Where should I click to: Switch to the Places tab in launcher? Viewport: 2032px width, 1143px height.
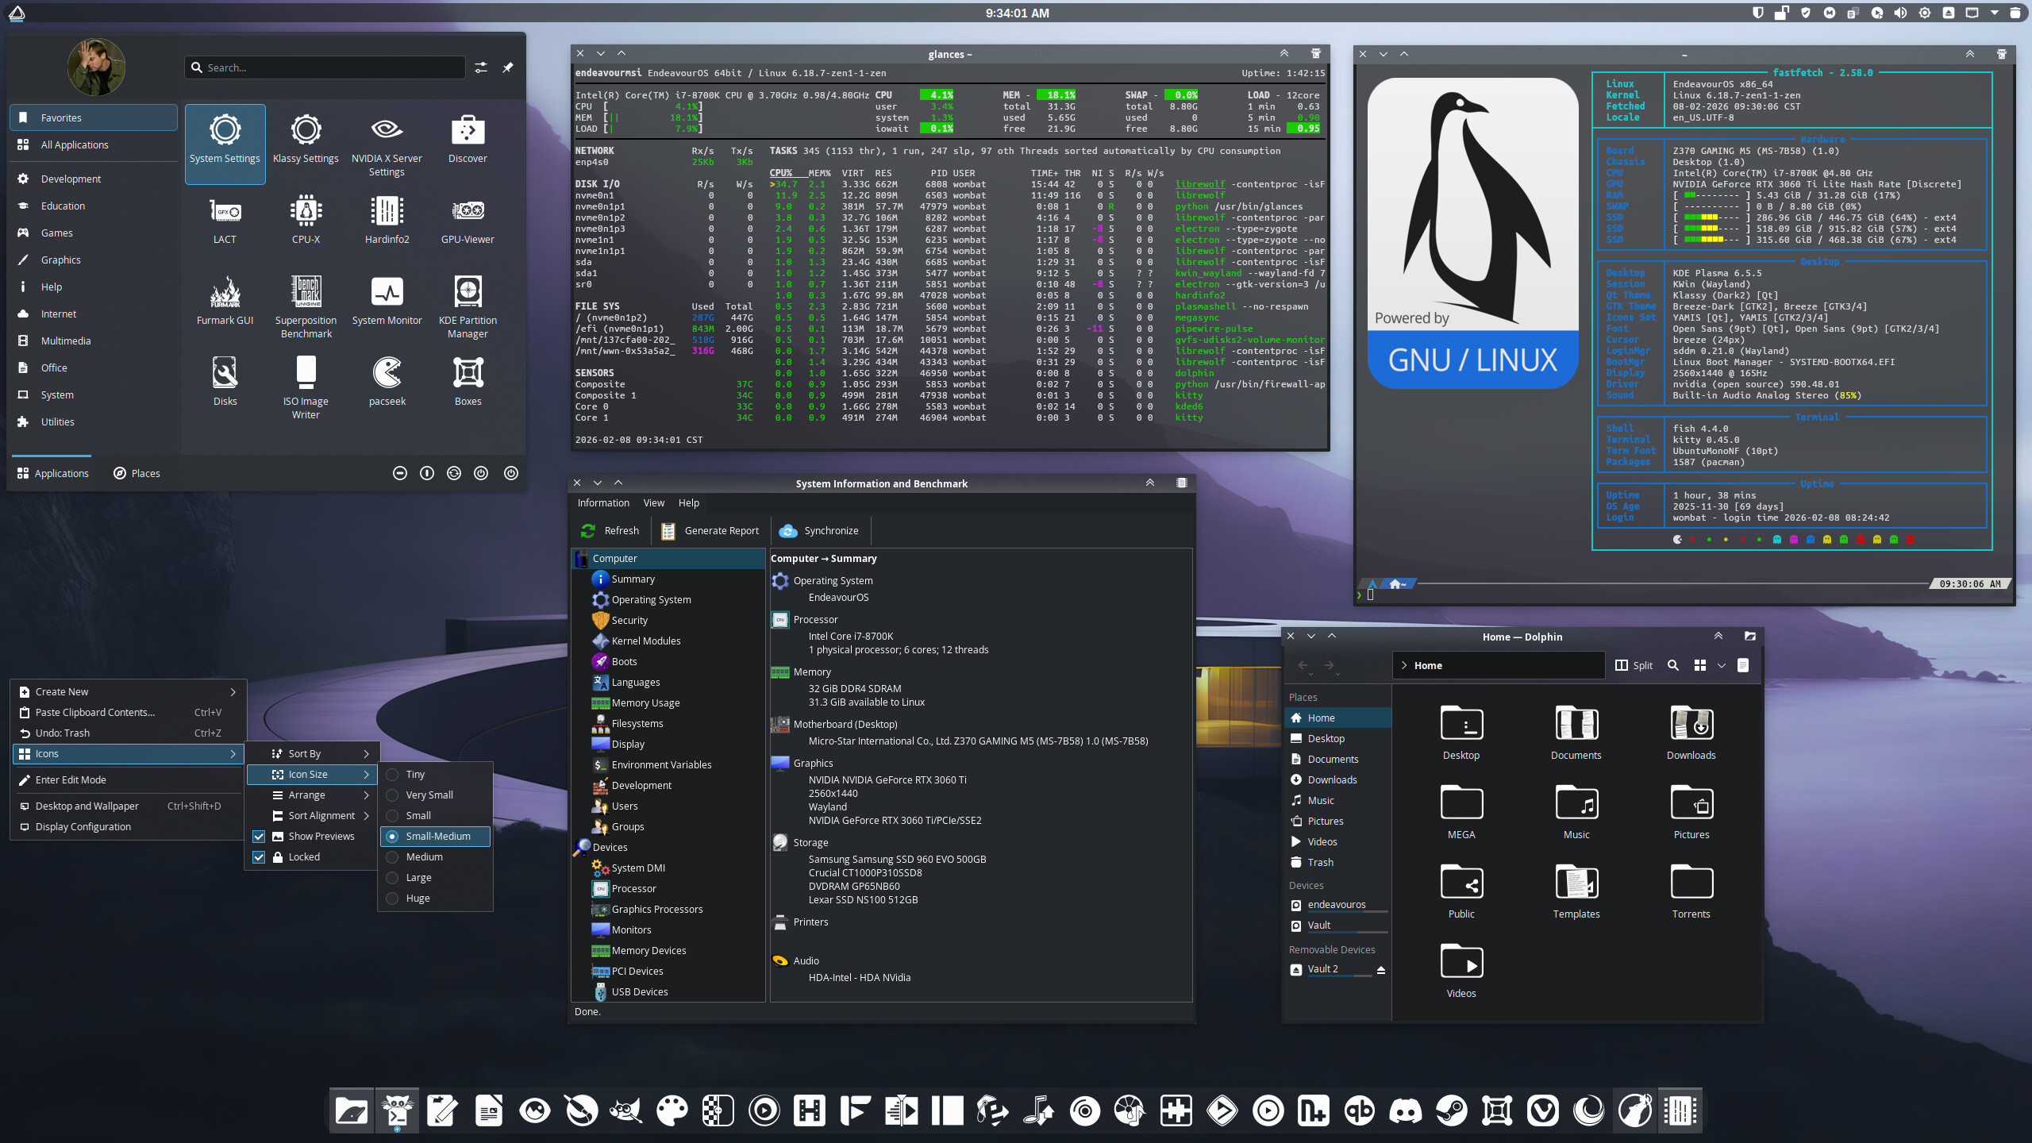pyautogui.click(x=137, y=473)
